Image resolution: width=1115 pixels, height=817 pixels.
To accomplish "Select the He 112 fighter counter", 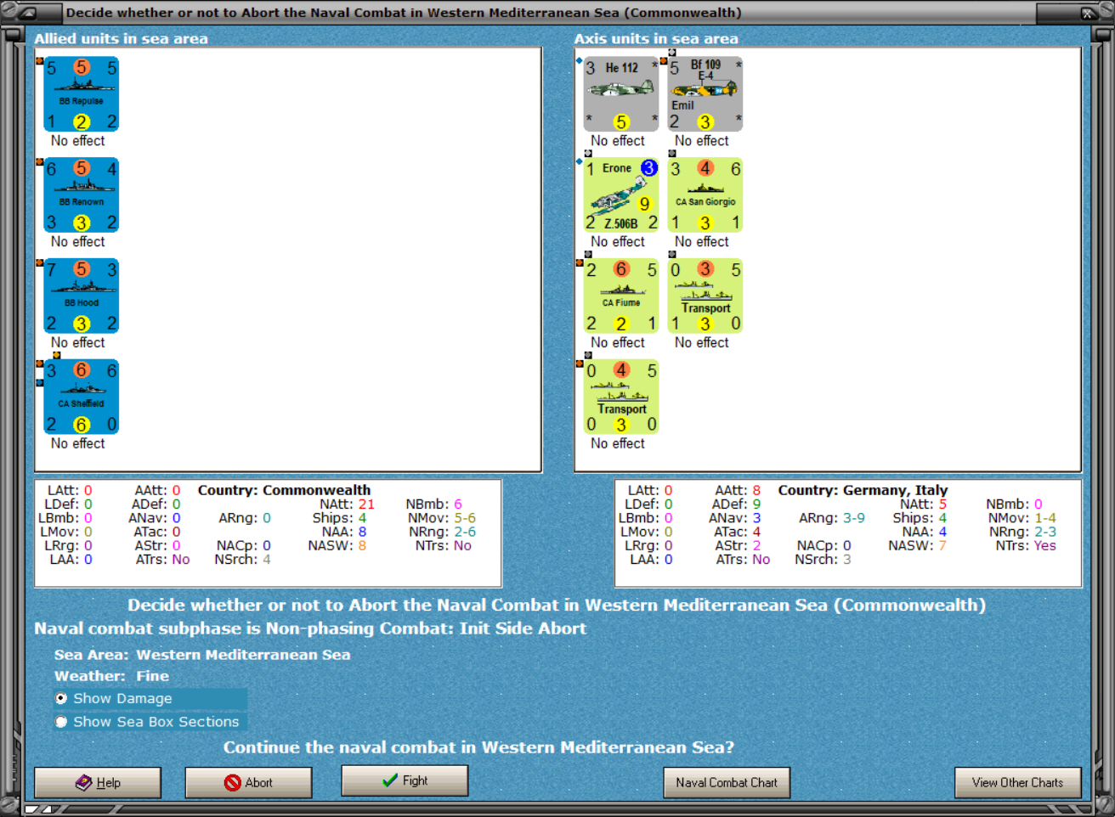I will 621,94.
